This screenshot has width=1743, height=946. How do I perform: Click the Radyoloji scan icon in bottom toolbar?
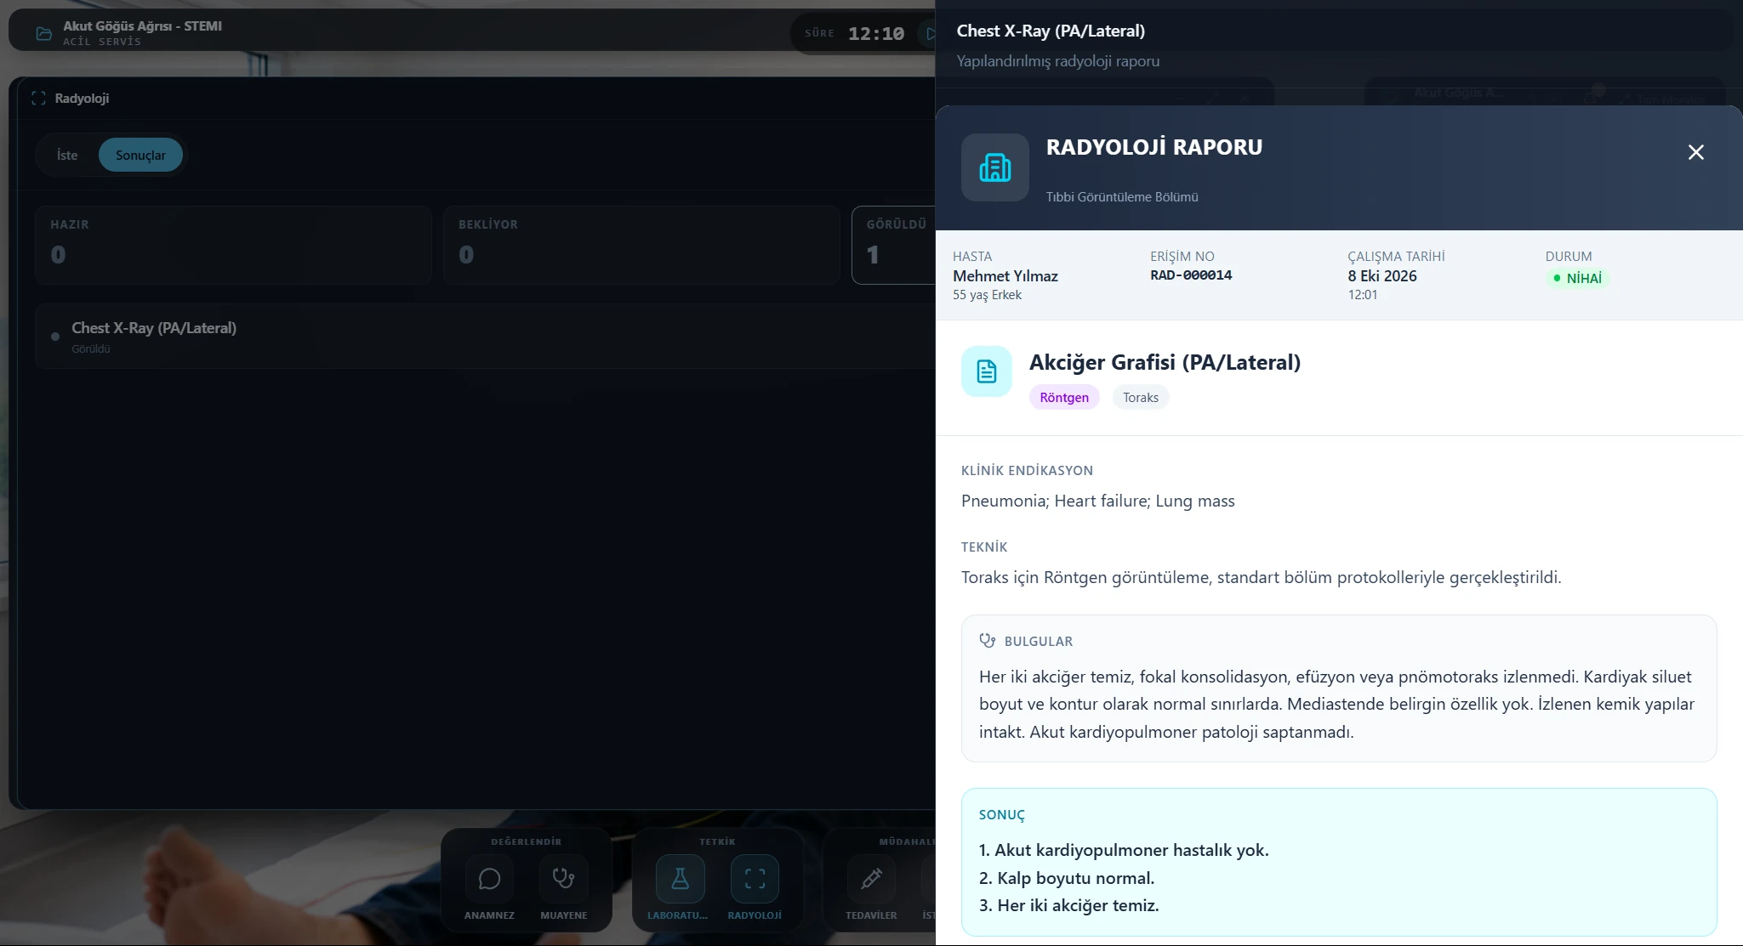[755, 878]
